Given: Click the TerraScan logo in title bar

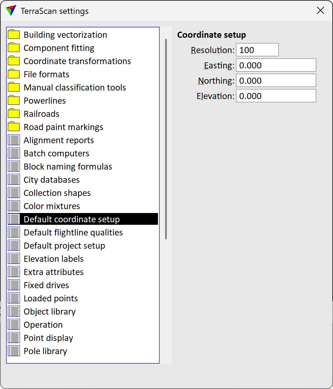Looking at the screenshot, I should coord(11,10).
